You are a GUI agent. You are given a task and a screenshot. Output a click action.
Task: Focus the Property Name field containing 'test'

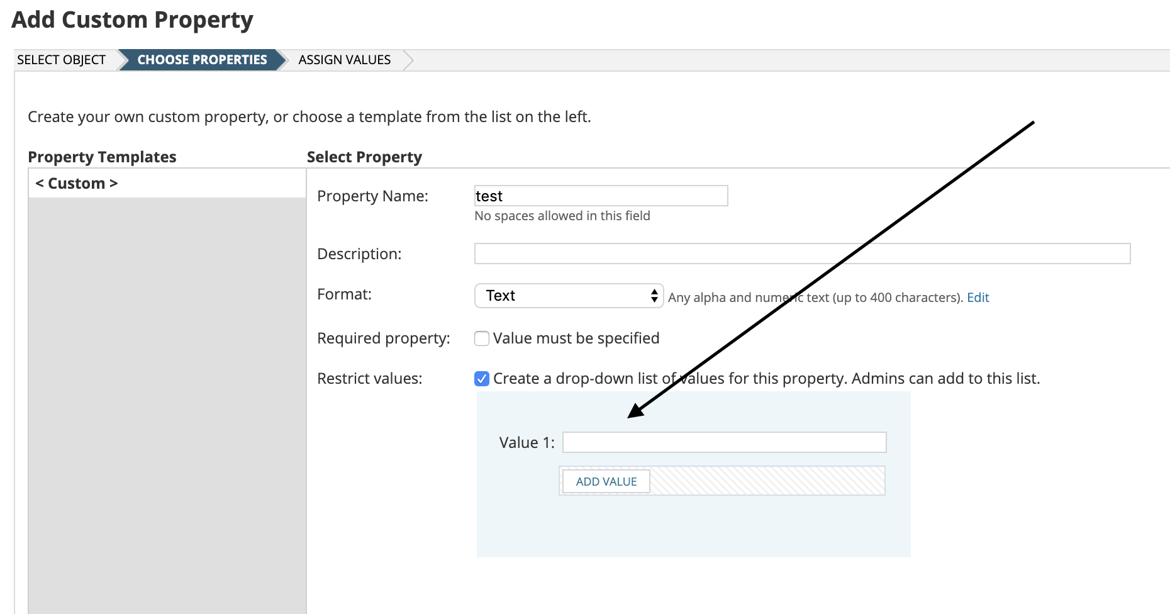click(601, 196)
